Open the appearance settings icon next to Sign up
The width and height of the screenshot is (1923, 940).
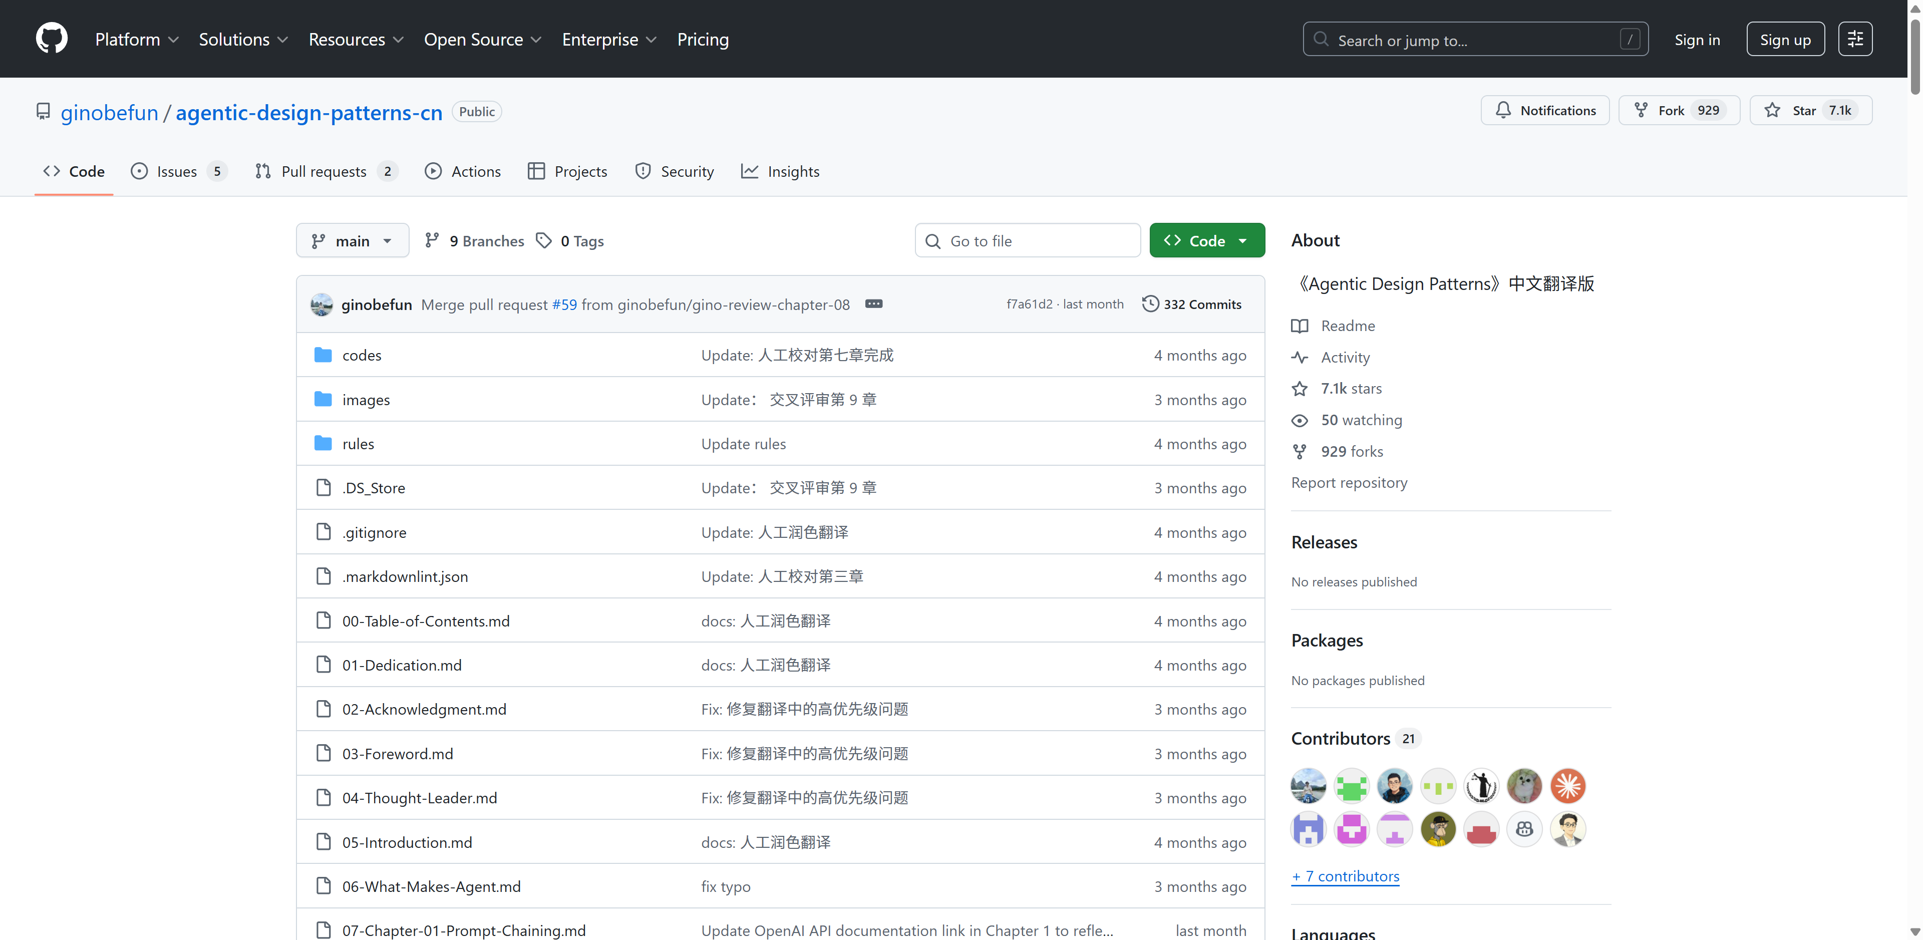tap(1854, 40)
